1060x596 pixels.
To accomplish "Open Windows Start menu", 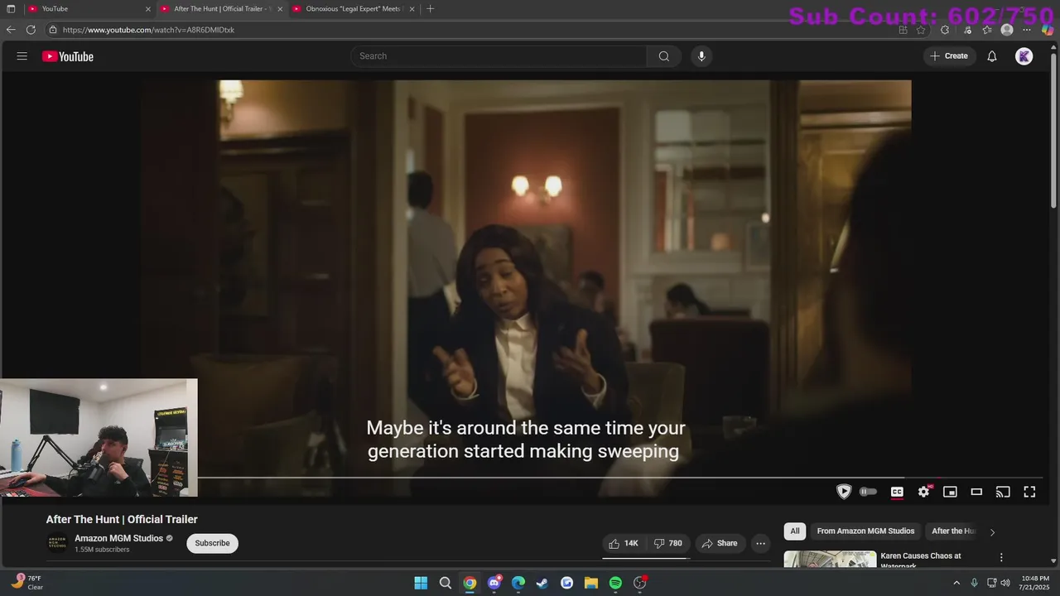I will 421,583.
